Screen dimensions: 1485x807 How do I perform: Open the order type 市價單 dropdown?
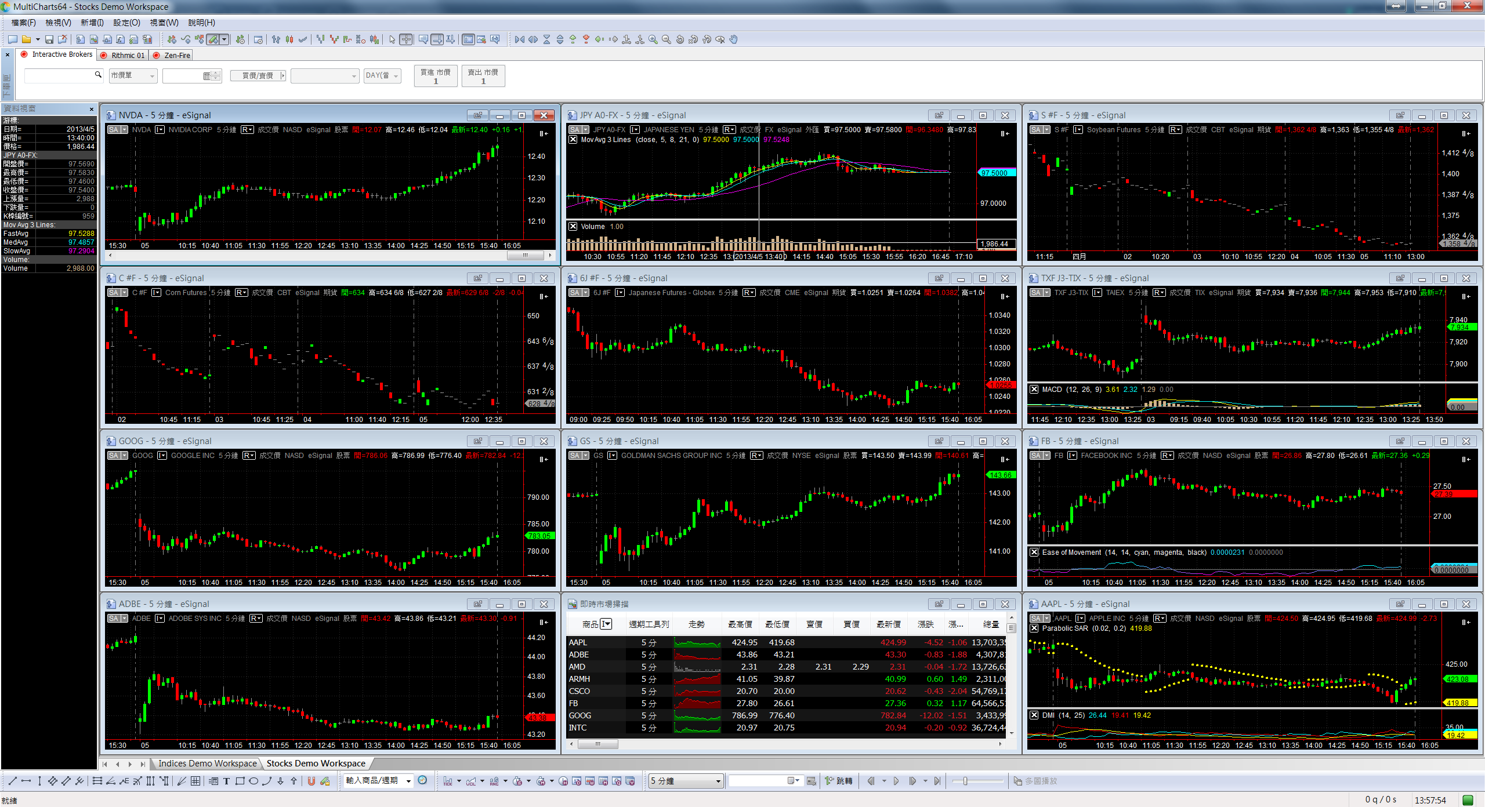click(x=133, y=76)
